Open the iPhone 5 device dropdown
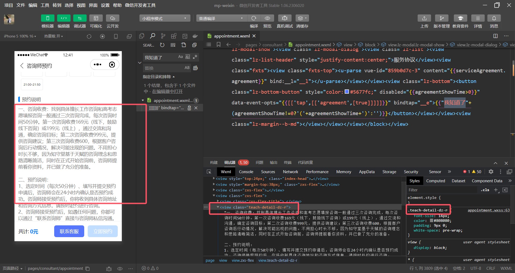515x273 pixels. pos(20,36)
